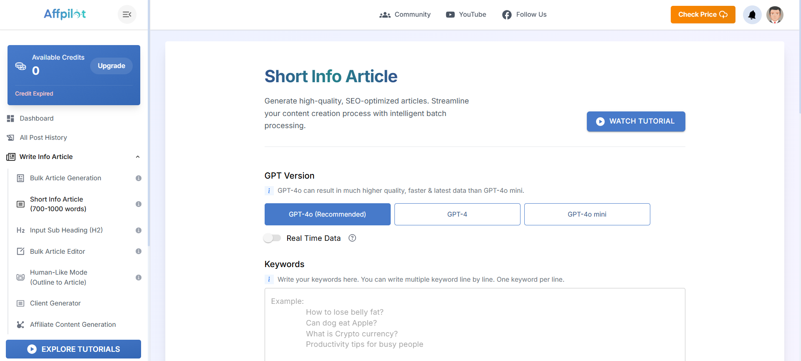This screenshot has width=801, height=361.
Task: Click the WATCH TUTORIAL button
Action: [636, 121]
